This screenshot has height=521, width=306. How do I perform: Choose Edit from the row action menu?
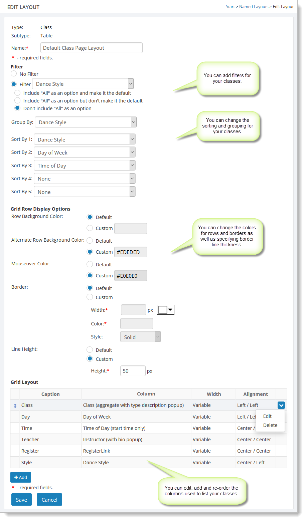pos(268,416)
